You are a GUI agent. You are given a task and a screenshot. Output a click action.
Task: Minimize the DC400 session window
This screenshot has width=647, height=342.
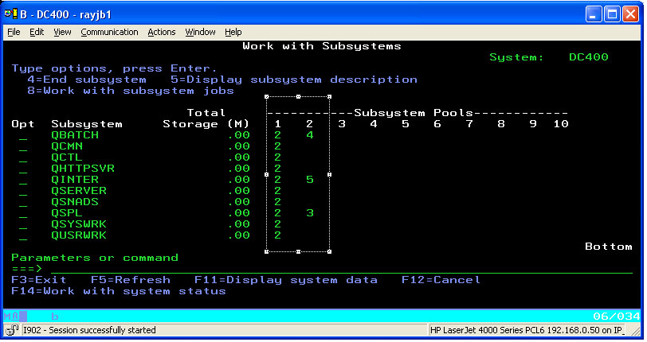593,14
